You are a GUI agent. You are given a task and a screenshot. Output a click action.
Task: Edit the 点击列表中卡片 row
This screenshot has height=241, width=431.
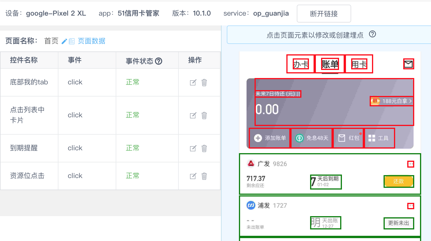(x=193, y=116)
